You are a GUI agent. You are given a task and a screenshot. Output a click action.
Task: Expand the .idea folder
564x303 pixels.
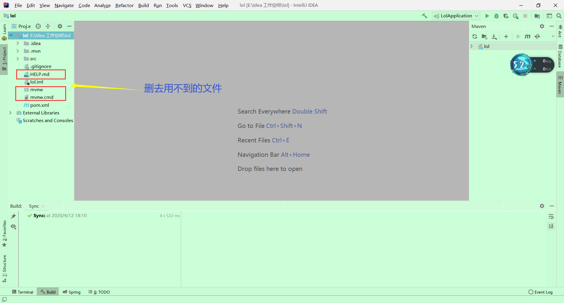tap(18, 43)
